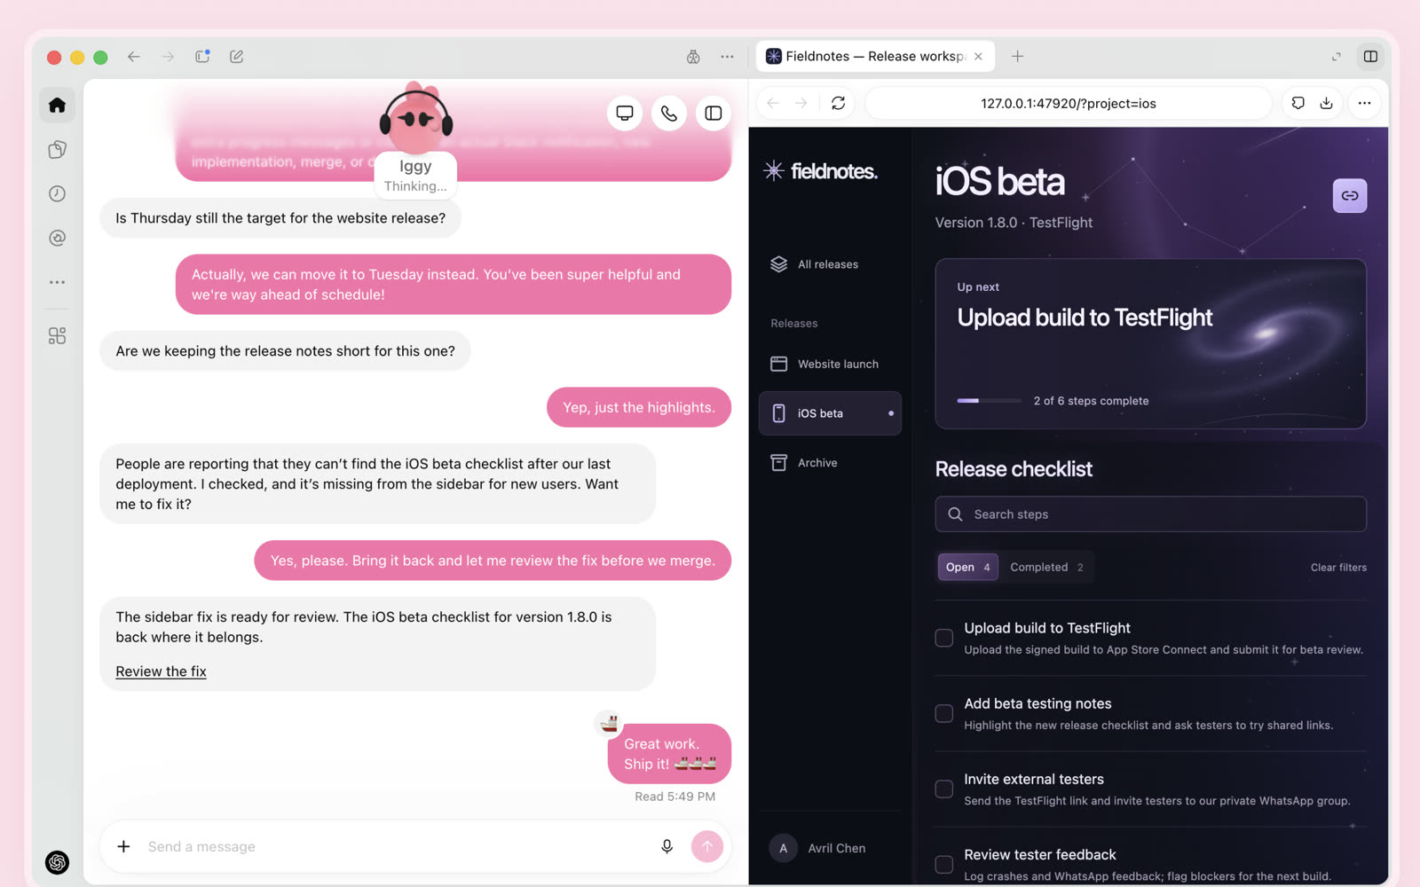The width and height of the screenshot is (1420, 887).
Task: Select iOS beta in Releases sidebar
Action: 830,413
